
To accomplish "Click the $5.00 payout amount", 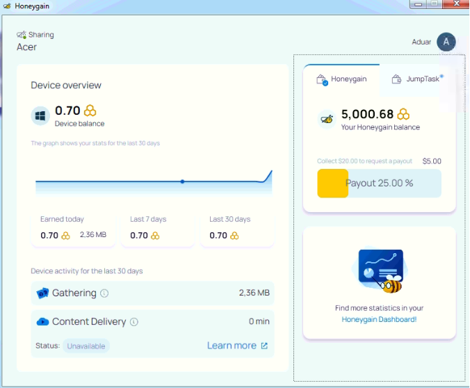I will [x=432, y=161].
